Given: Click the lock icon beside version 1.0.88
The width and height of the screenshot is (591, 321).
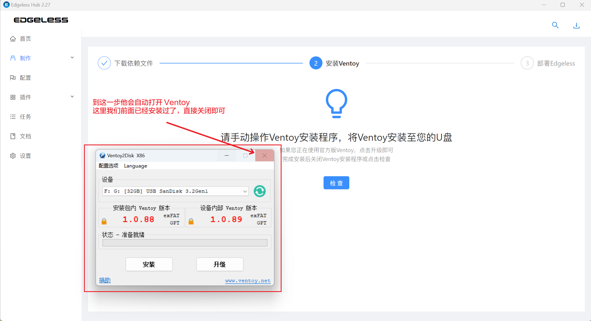Looking at the screenshot, I should coord(104,222).
